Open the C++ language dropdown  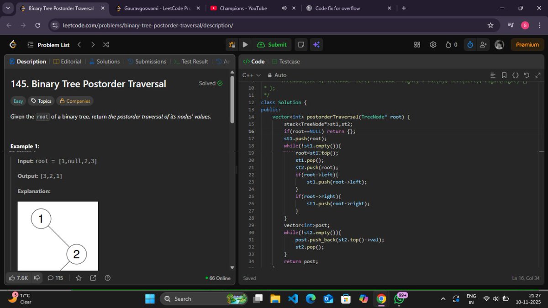pos(250,74)
